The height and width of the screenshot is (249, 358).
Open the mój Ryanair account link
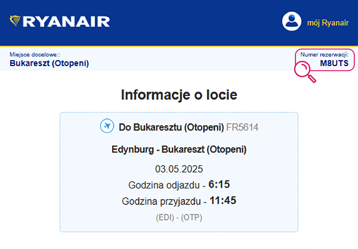[x=328, y=23]
